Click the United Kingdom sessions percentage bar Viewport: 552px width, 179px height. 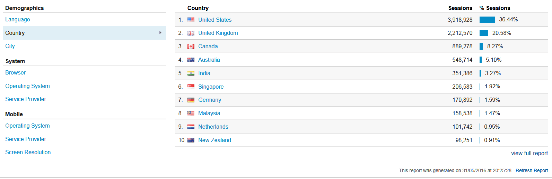[x=484, y=33]
